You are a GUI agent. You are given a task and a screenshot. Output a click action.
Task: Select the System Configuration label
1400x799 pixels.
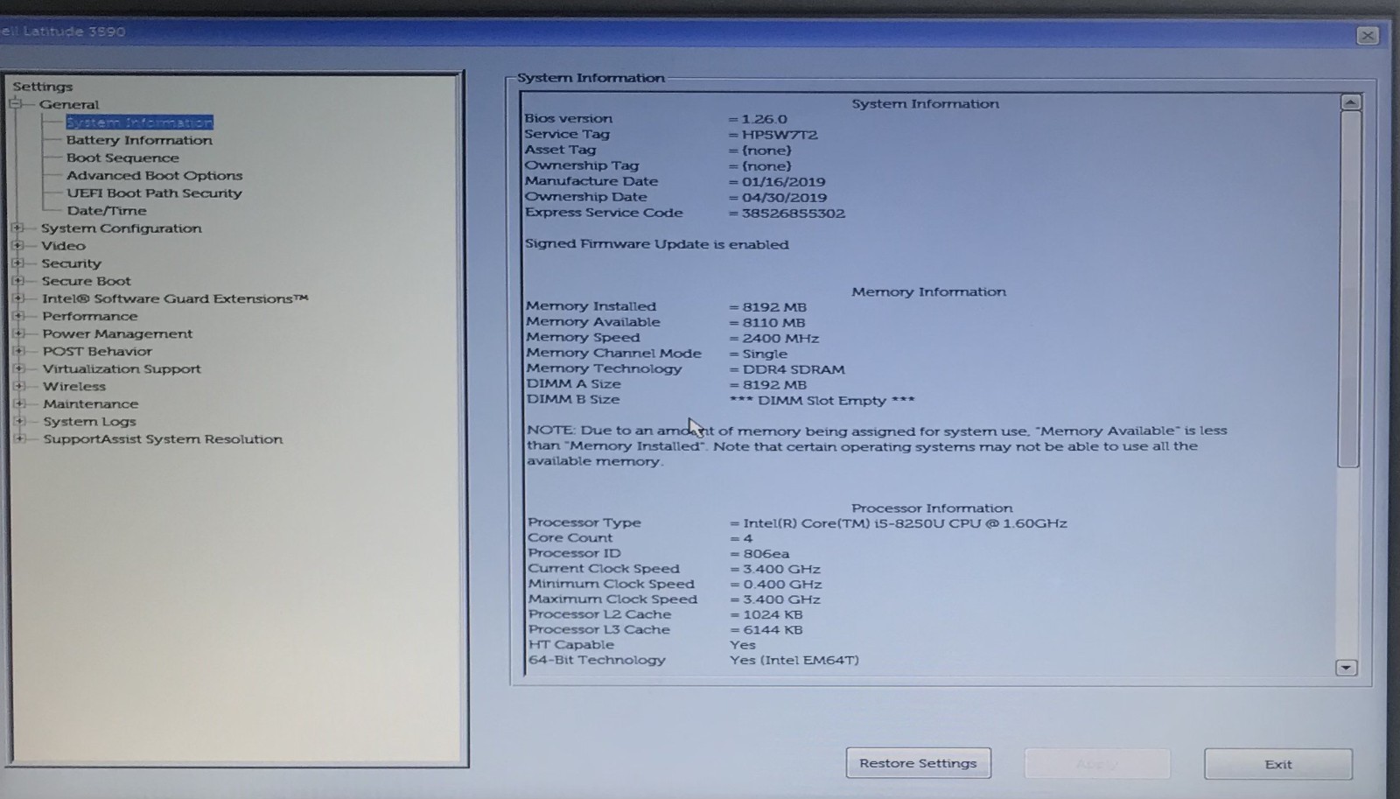point(122,228)
